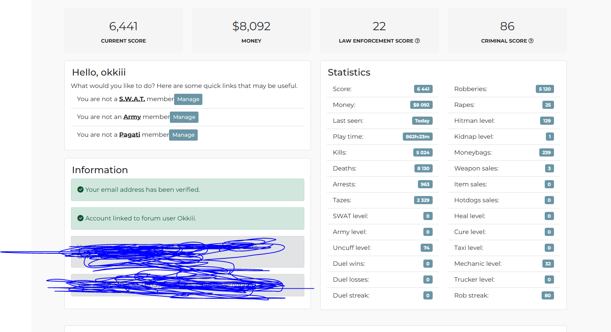Click the SWAT level badge 0
Viewport: 611px width, 332px height.
click(x=428, y=216)
